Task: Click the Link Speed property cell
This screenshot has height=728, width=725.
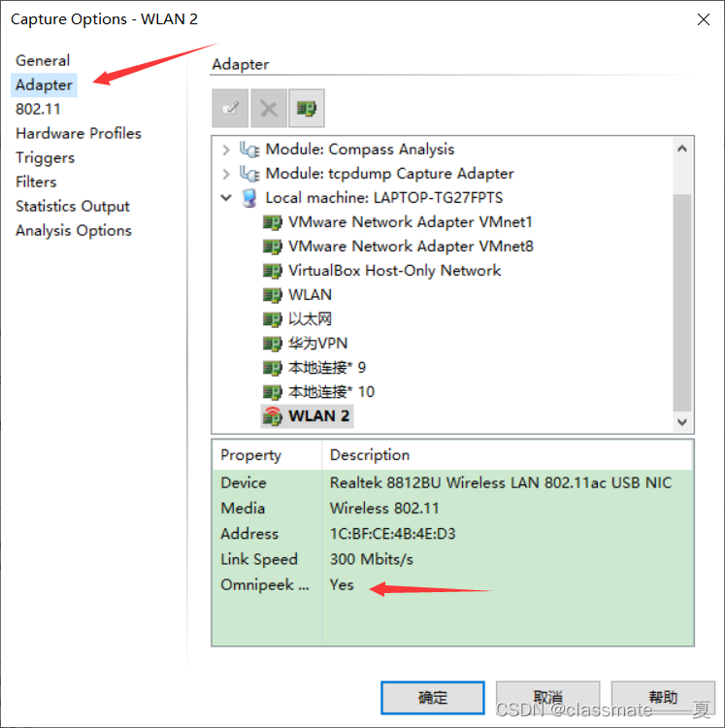Action: pos(259,559)
